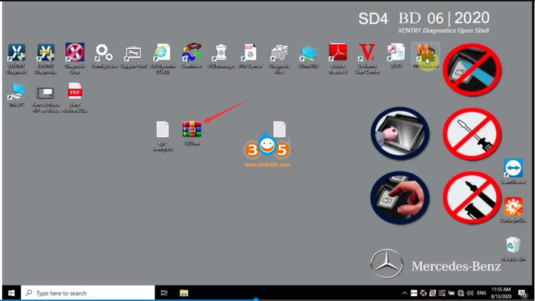This screenshot has width=535, height=301.
Task: Open the XENTRY Diagnosis shortcut
Action: (17, 59)
